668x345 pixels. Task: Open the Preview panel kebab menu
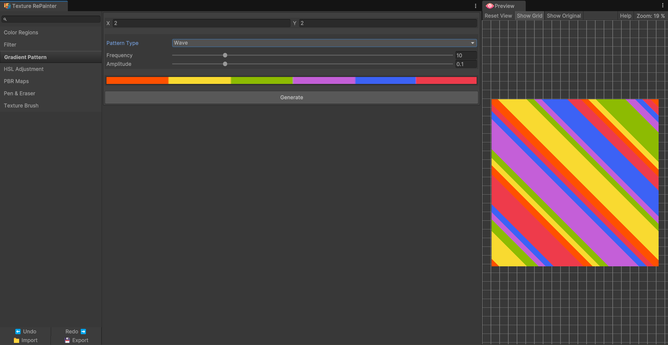(x=662, y=6)
